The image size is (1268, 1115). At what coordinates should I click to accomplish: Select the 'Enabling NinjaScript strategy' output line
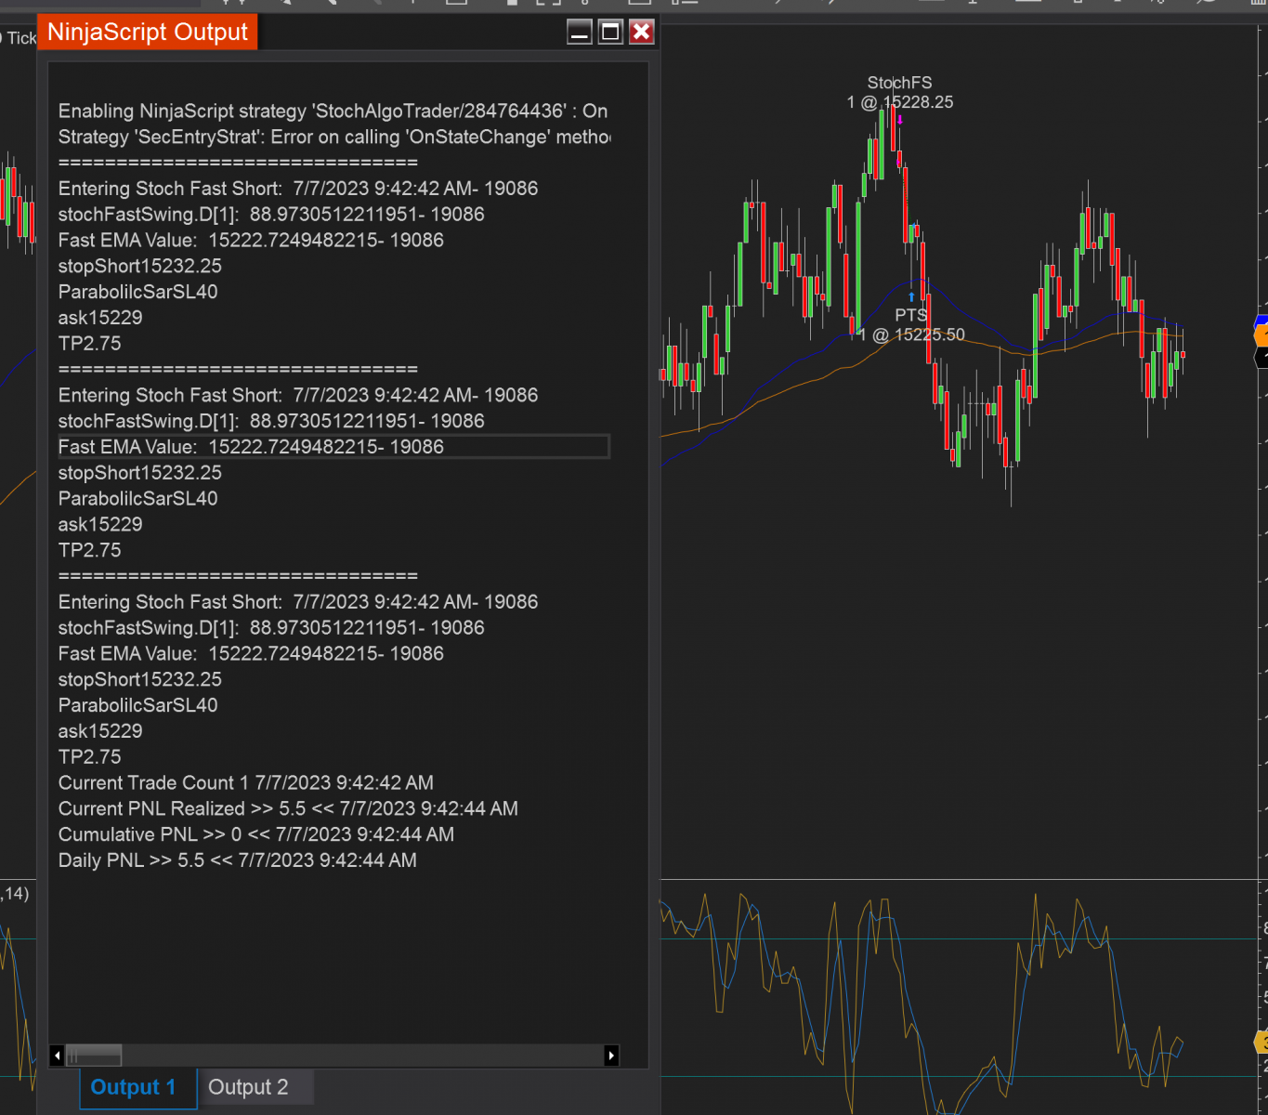tap(333, 111)
